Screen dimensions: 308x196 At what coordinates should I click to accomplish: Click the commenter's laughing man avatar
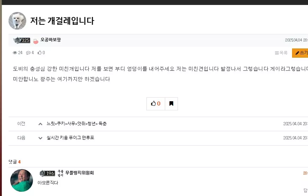point(22,180)
